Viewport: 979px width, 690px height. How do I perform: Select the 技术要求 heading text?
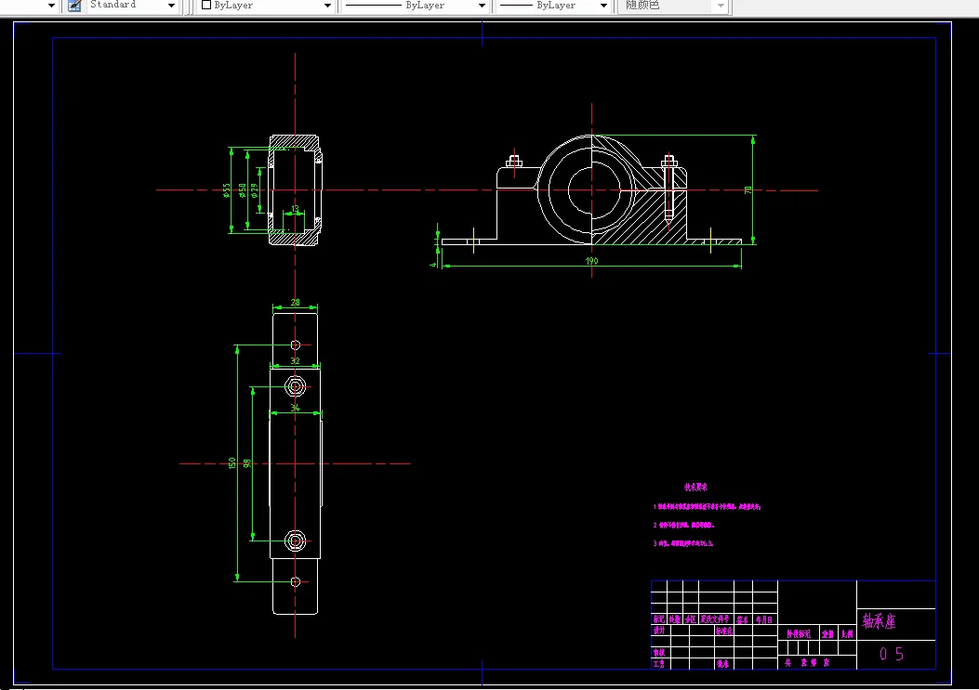(695, 488)
